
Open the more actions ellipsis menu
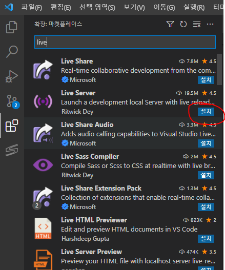coord(210,24)
